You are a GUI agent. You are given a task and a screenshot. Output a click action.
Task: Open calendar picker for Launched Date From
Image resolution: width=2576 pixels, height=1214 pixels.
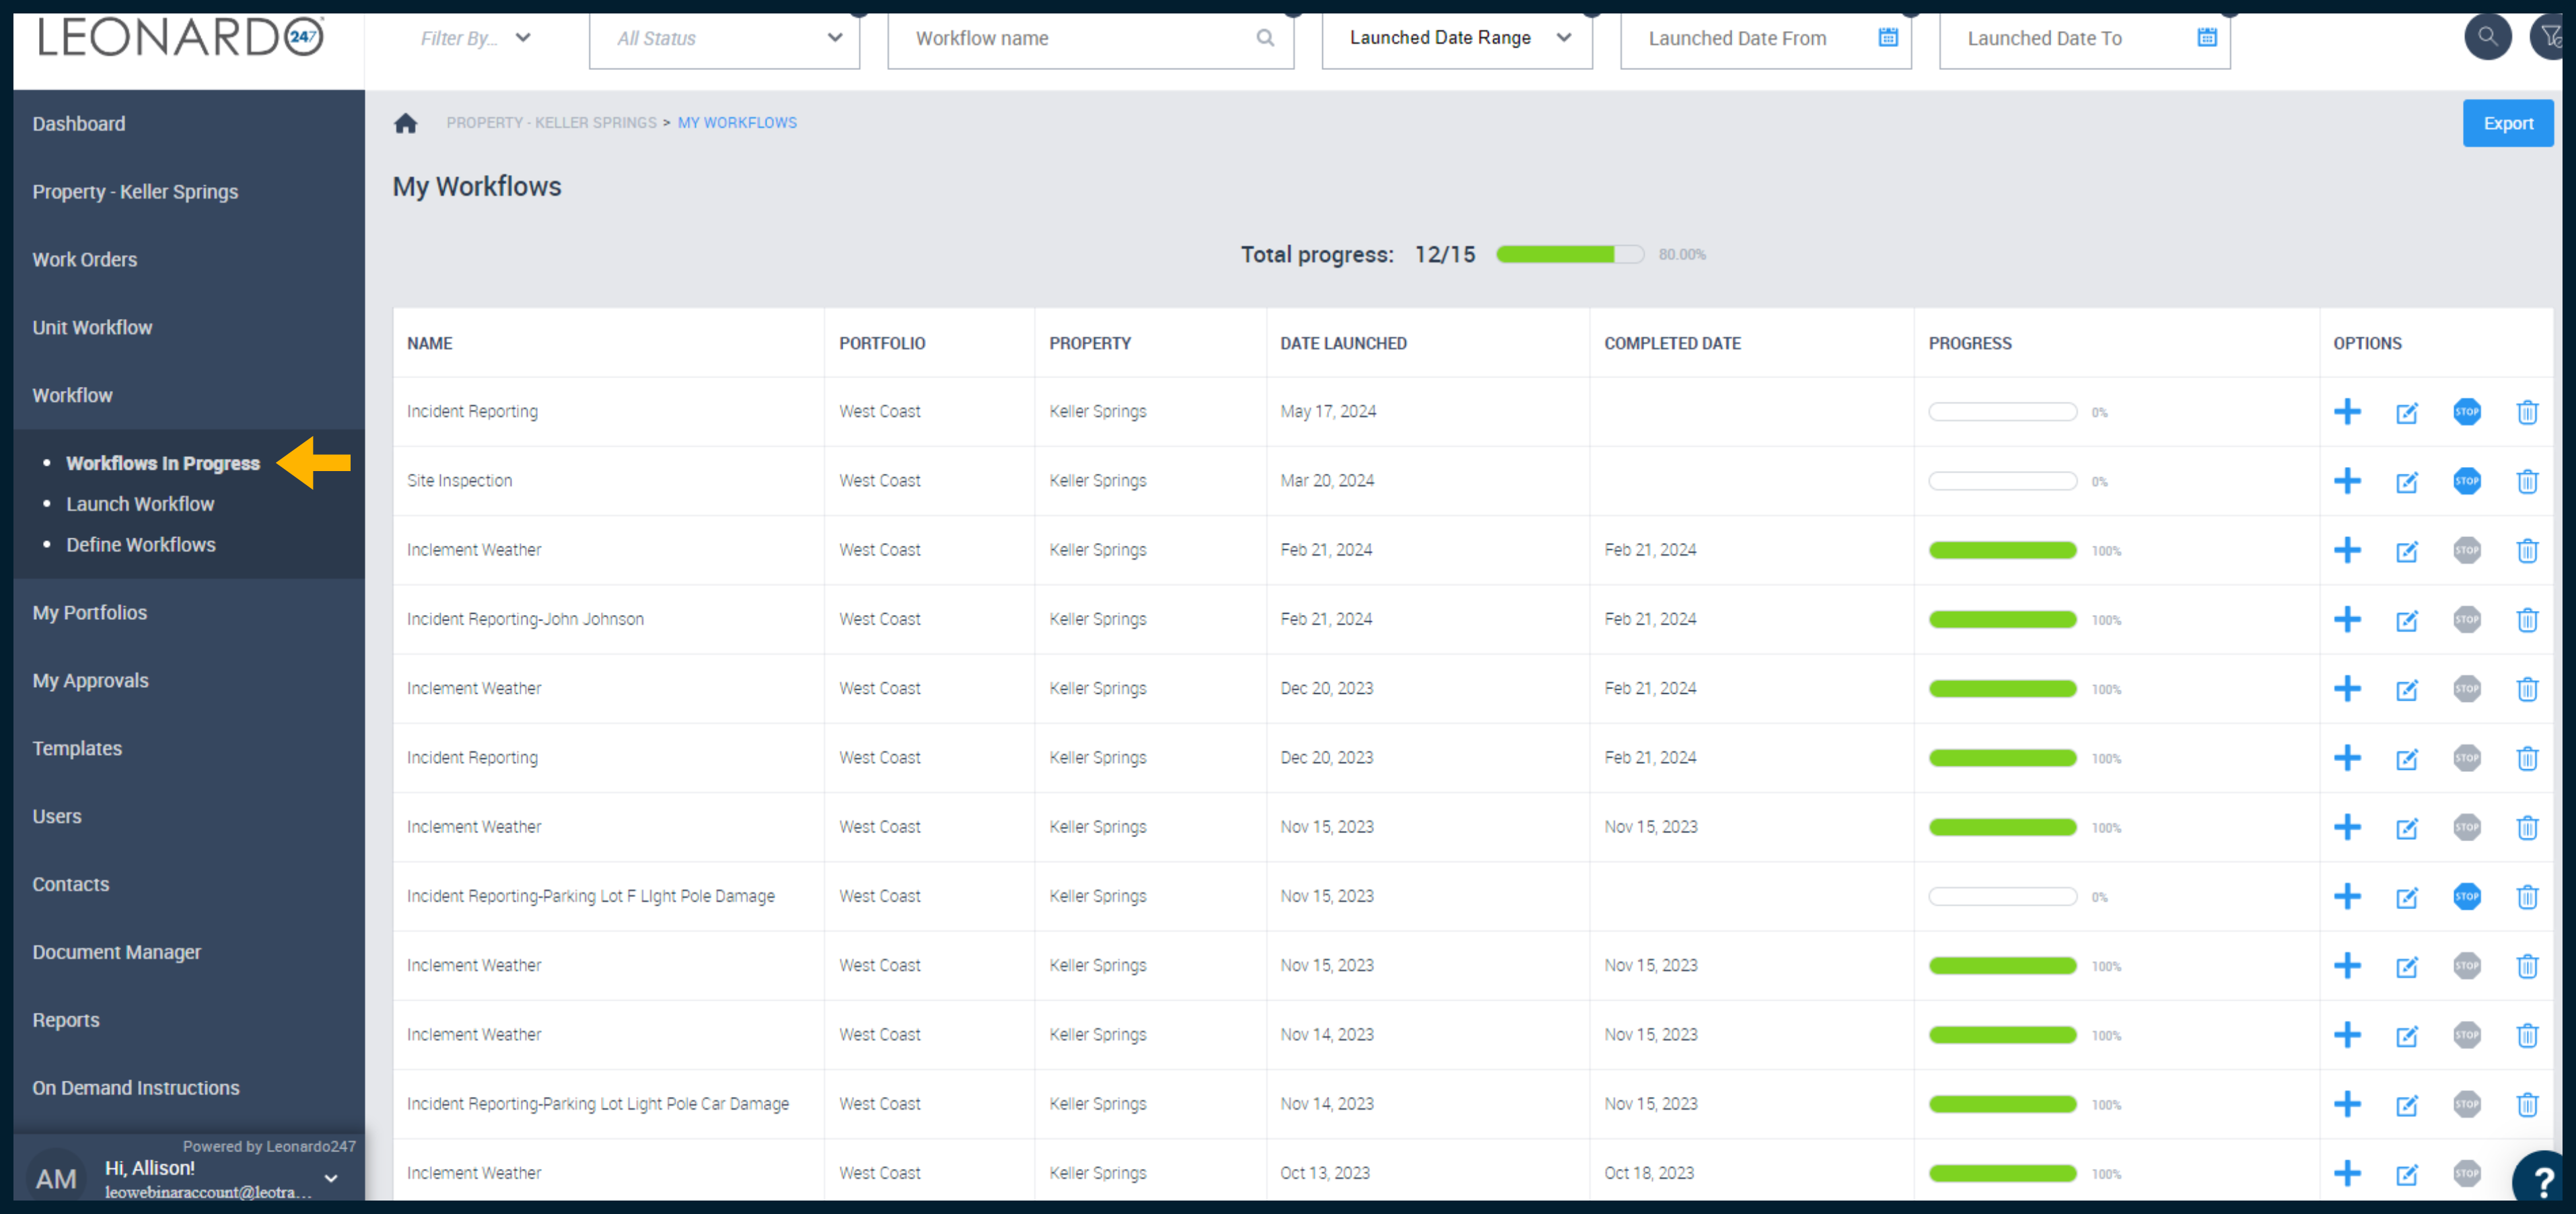click(x=1887, y=38)
